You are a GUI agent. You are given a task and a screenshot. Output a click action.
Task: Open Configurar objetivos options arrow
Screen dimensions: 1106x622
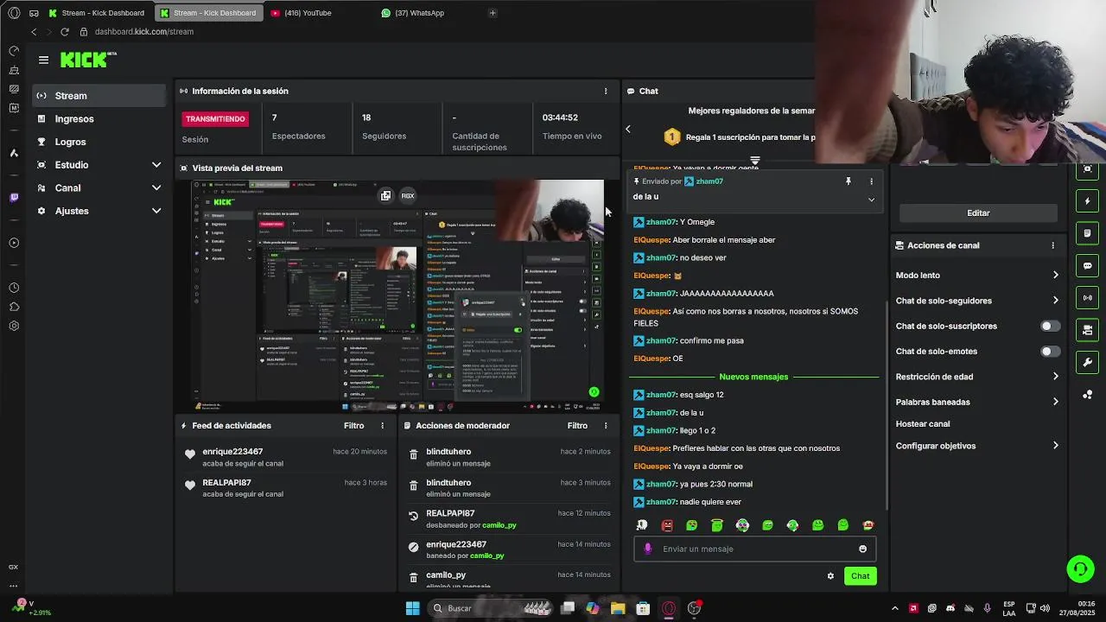(x=1055, y=446)
